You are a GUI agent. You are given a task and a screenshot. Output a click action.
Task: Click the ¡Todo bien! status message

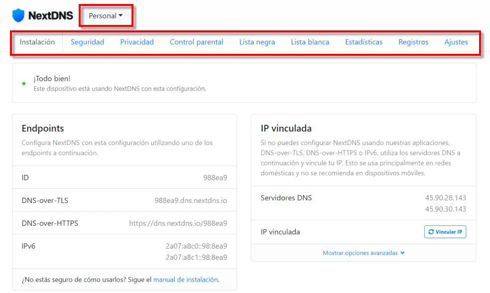pyautogui.click(x=52, y=79)
